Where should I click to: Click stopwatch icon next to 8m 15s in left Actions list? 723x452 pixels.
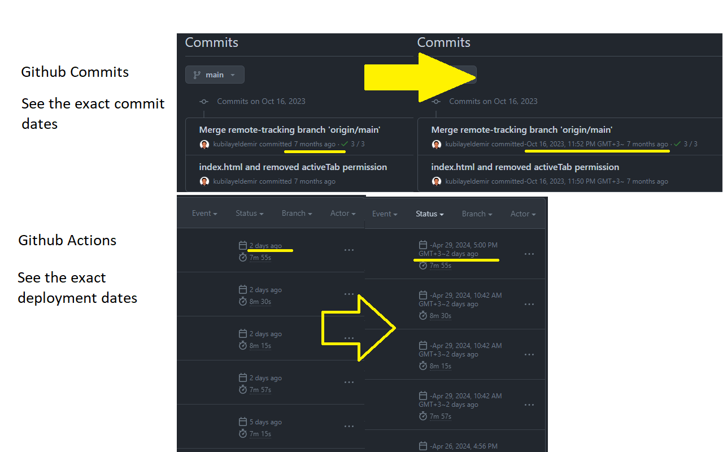243,346
